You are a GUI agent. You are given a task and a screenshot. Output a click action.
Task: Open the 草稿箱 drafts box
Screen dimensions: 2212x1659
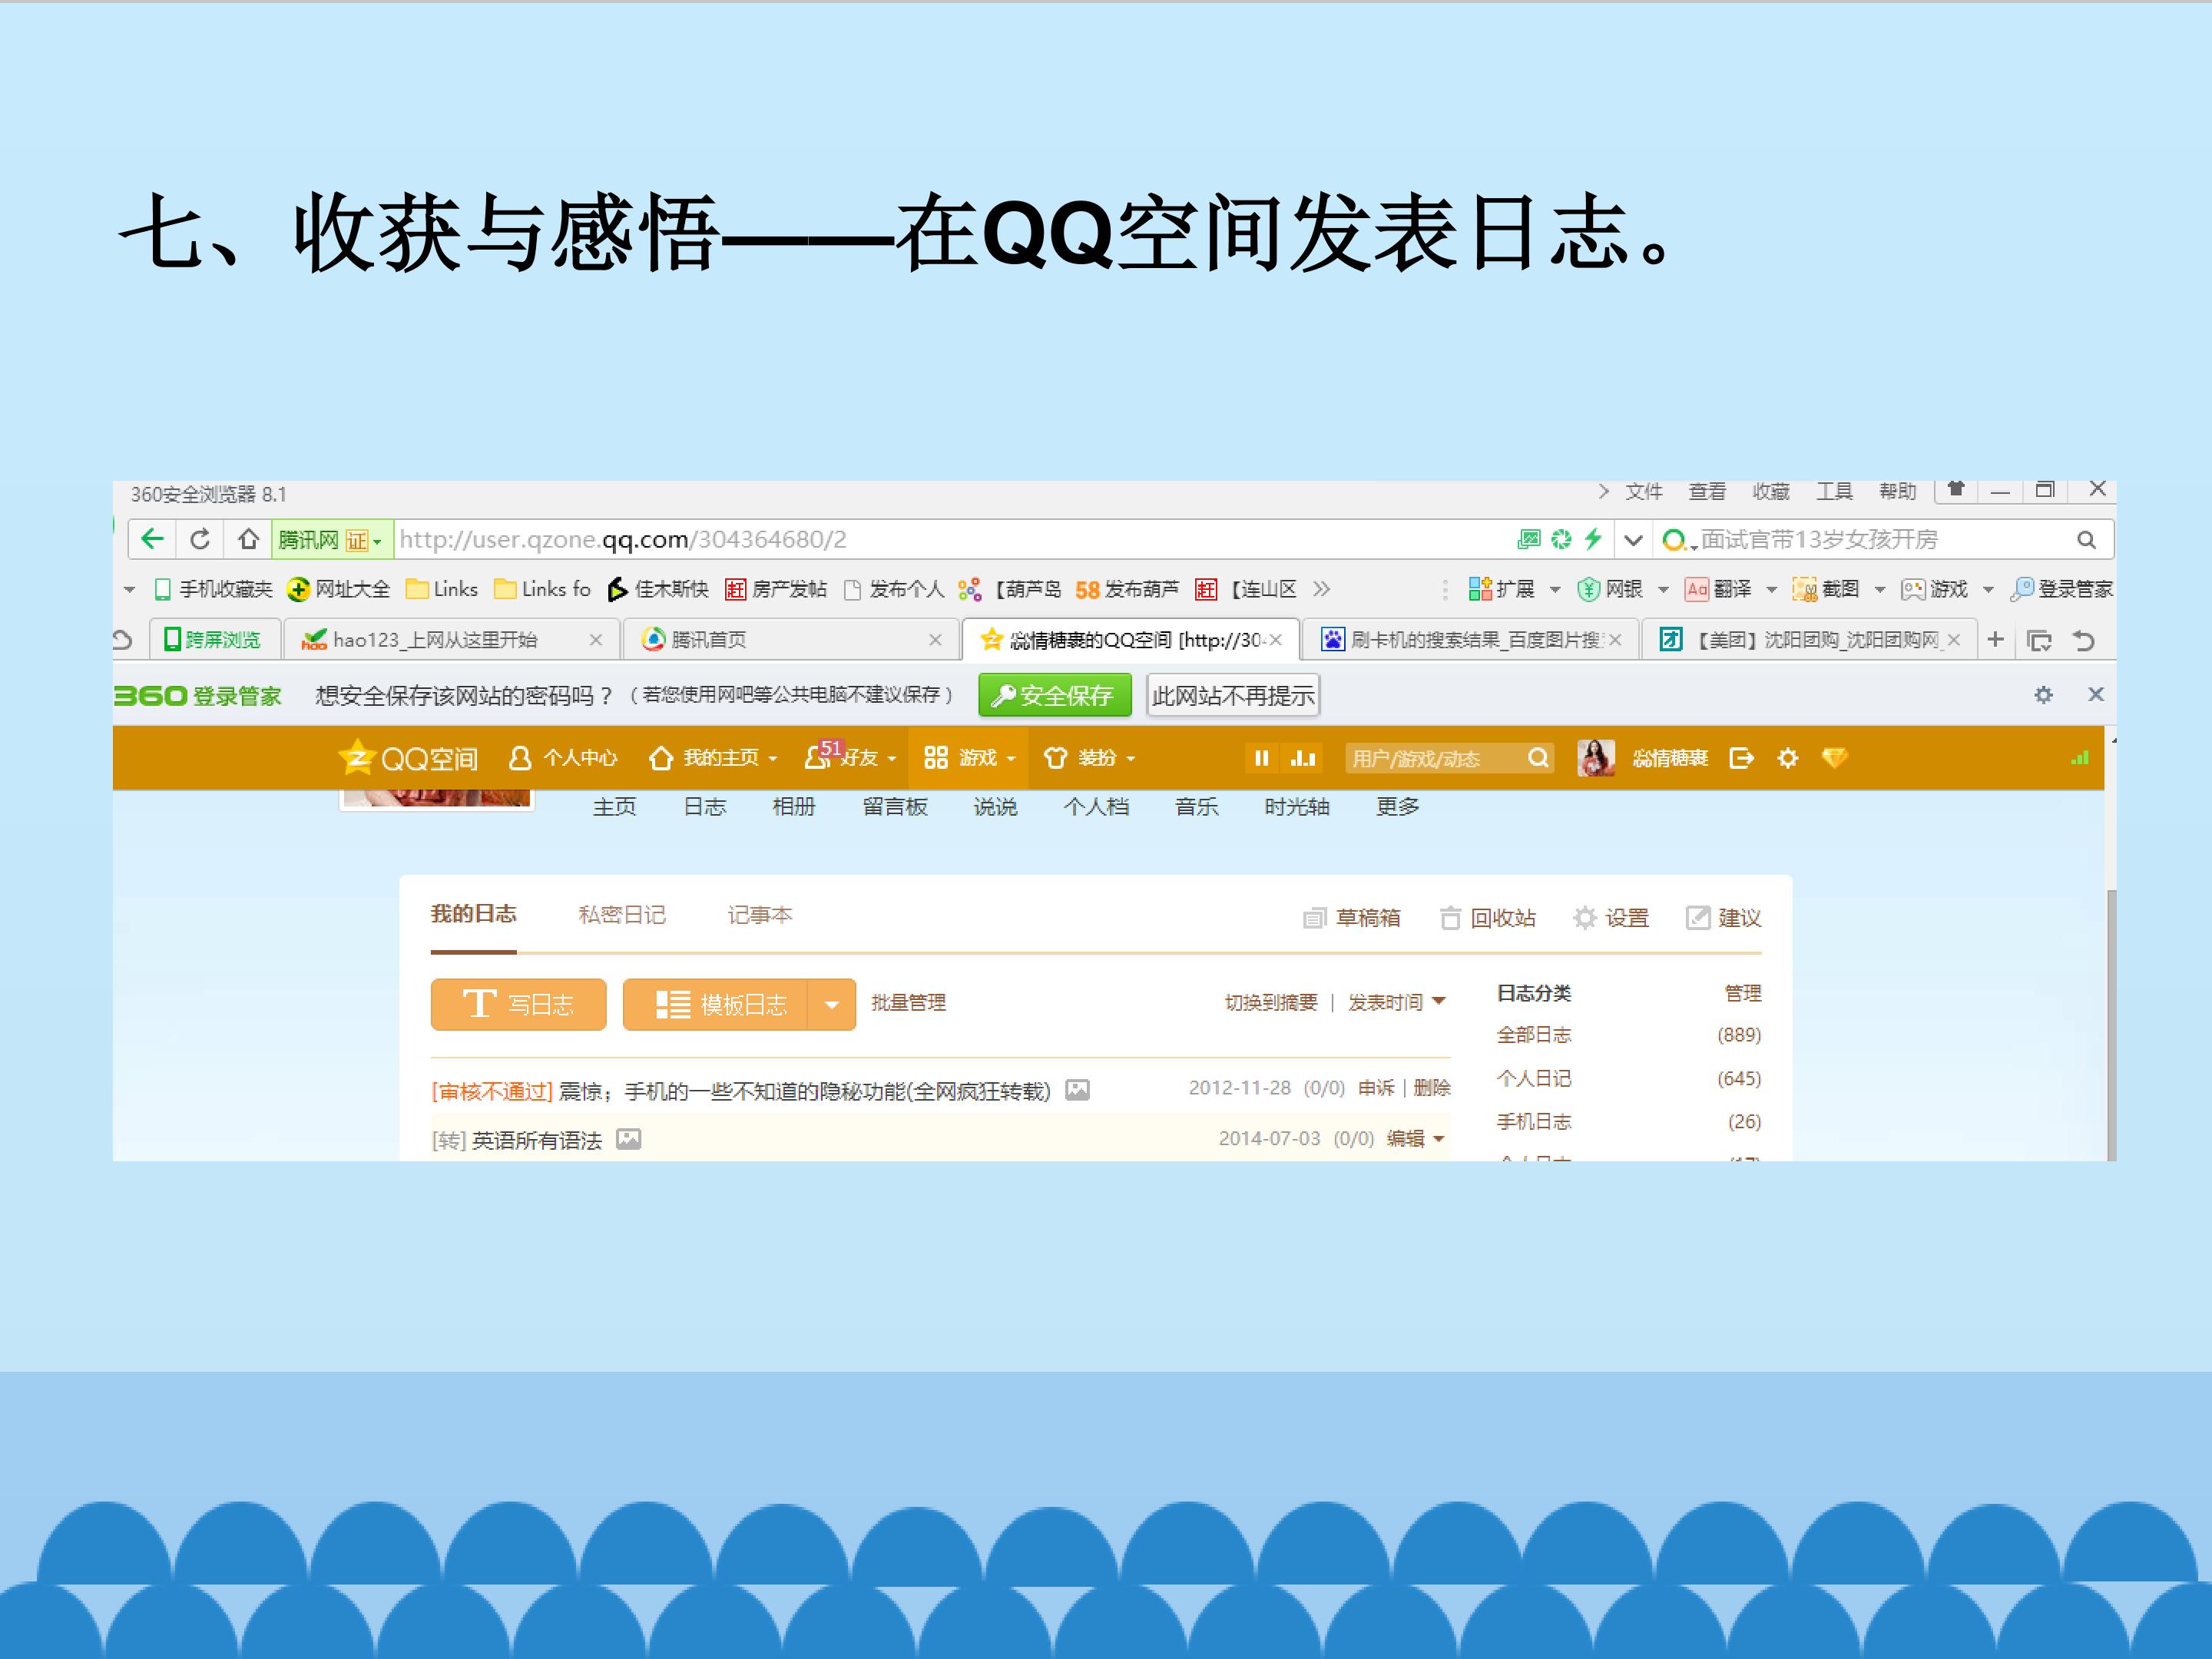[1352, 918]
